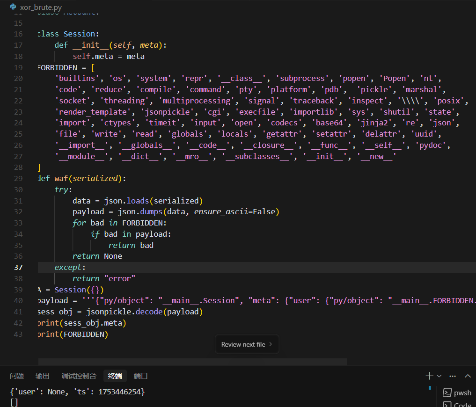Click 'Session' in class definition line
The image size is (476, 407).
(x=79, y=34)
